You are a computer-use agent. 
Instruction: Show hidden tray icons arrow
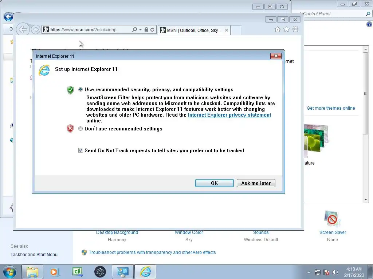[x=309, y=272]
